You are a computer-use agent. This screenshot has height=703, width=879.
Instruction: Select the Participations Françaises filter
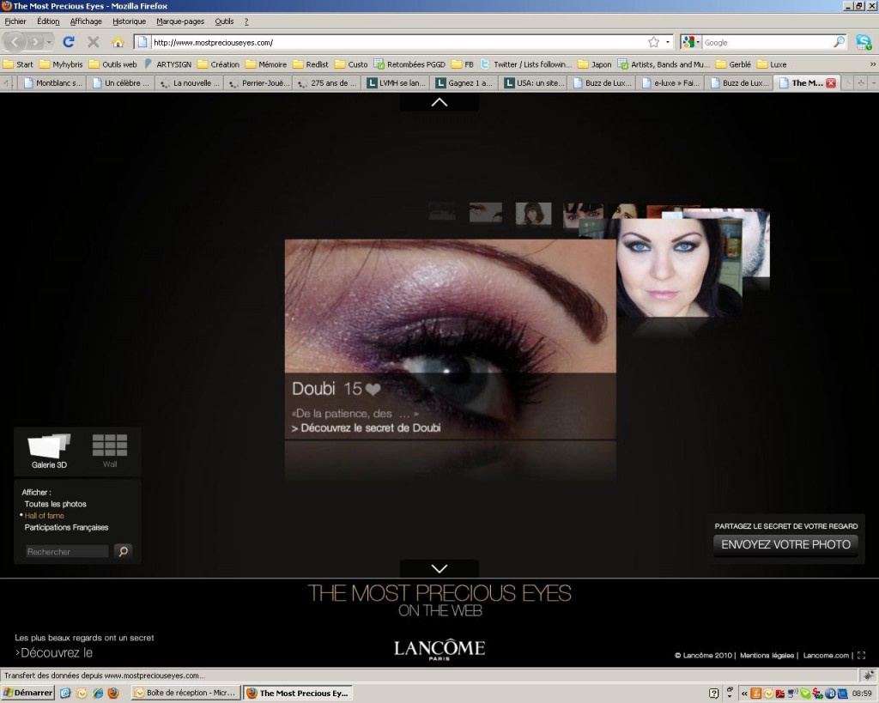[66, 528]
